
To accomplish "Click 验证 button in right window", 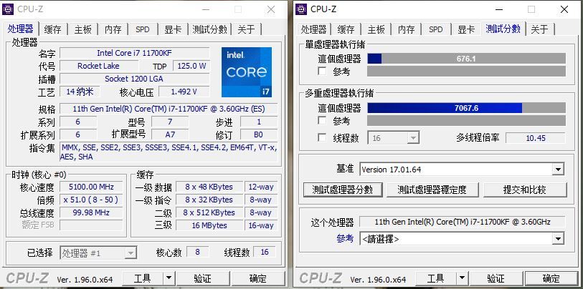I will [x=496, y=278].
